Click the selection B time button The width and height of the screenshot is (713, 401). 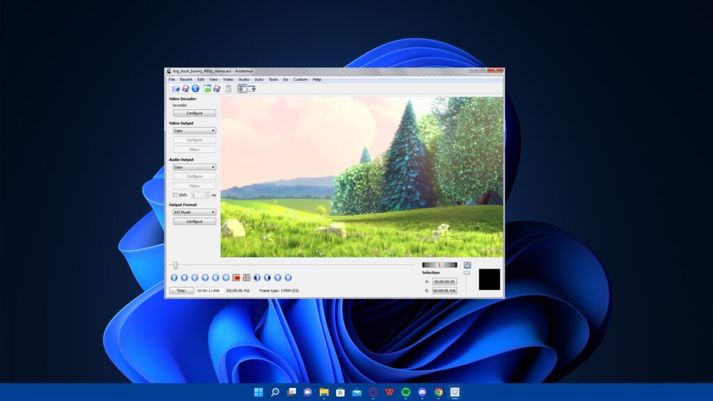click(x=444, y=290)
